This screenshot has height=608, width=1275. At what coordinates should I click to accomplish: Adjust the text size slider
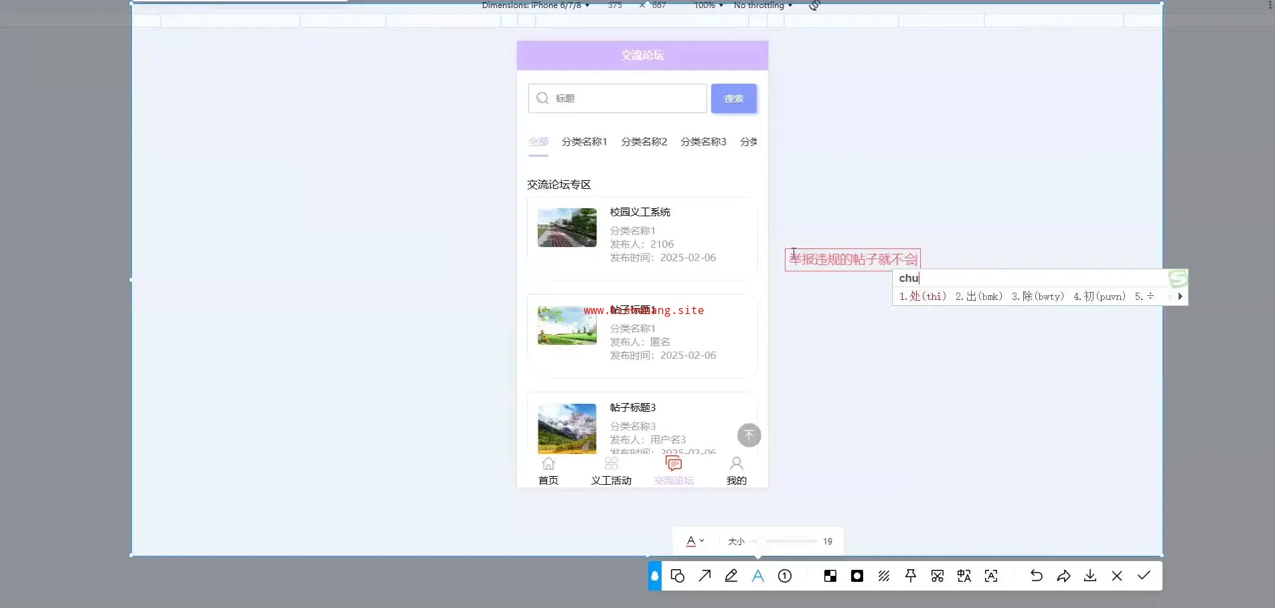790,541
